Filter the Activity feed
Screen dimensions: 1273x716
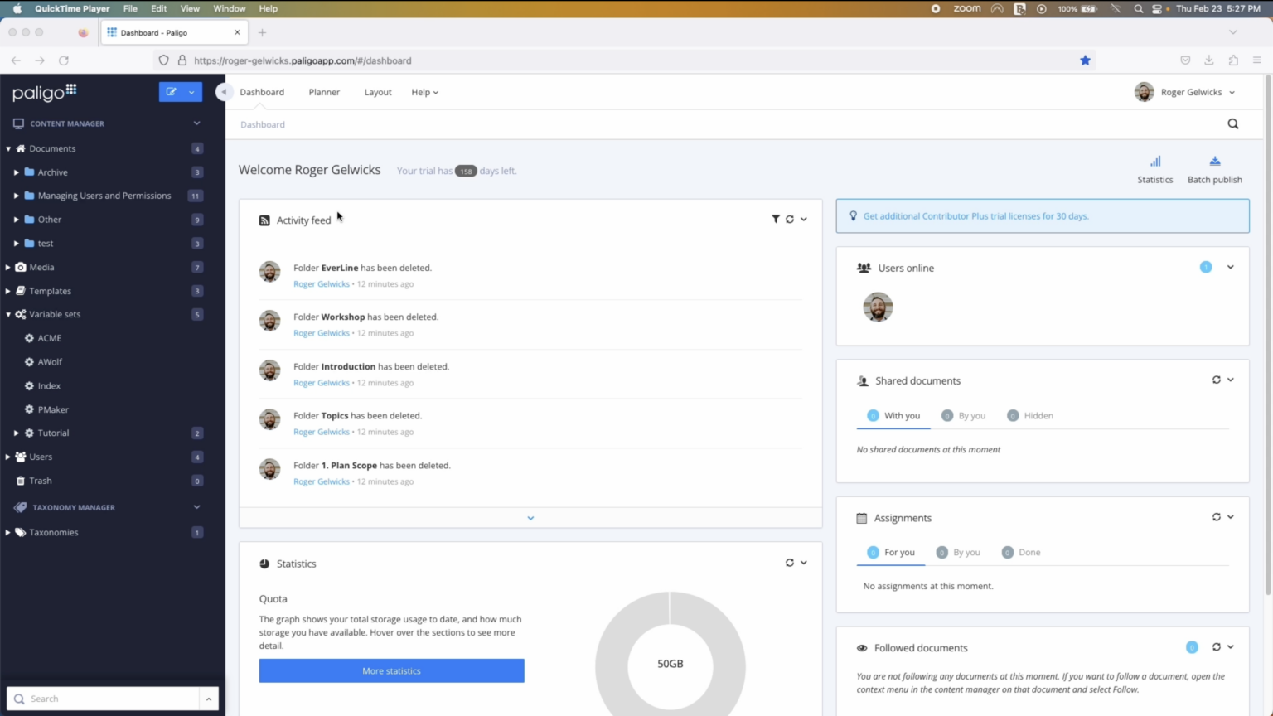point(776,220)
